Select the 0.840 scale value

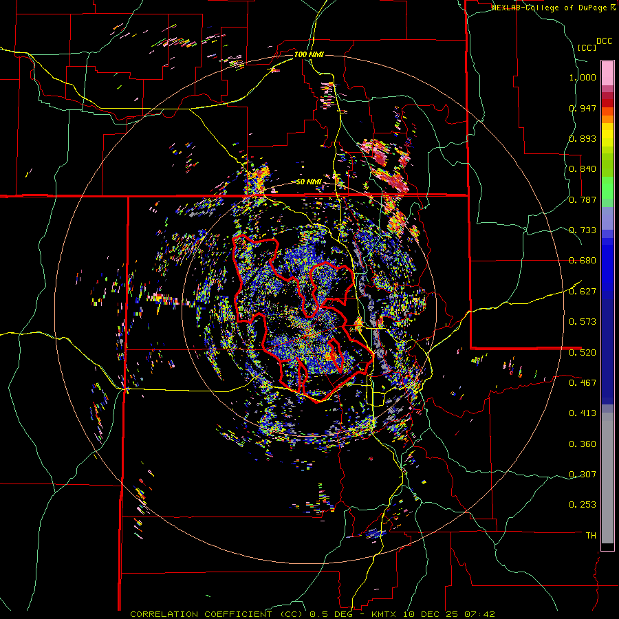583,169
